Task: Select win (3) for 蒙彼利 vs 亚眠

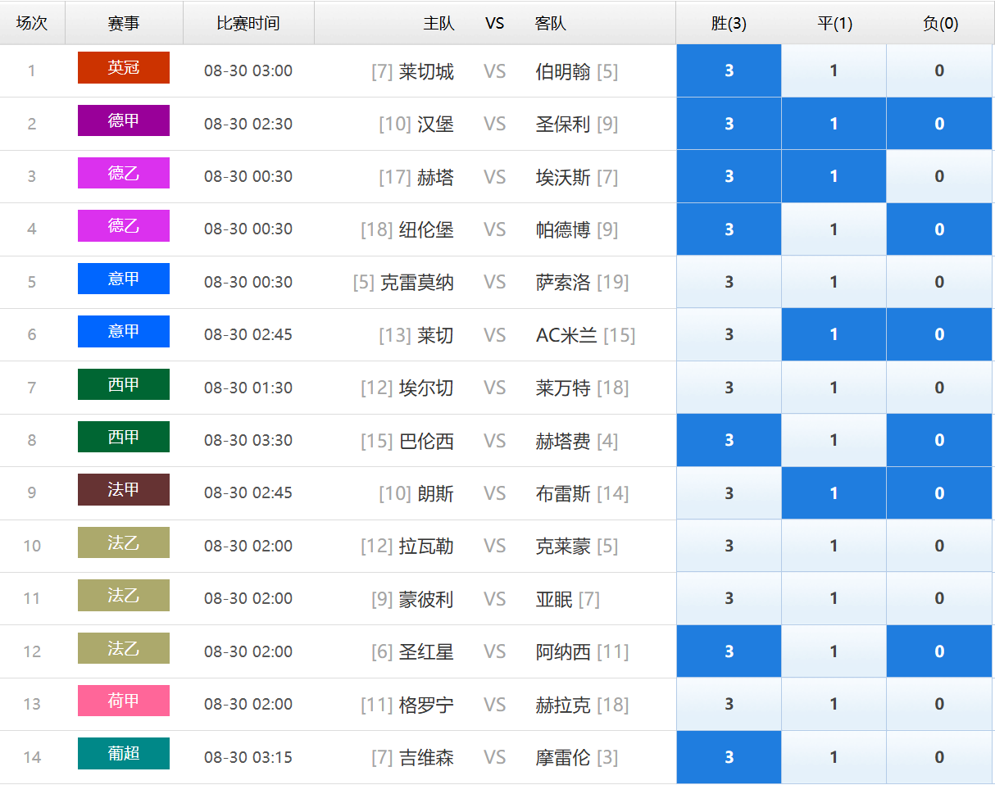Action: click(x=729, y=598)
